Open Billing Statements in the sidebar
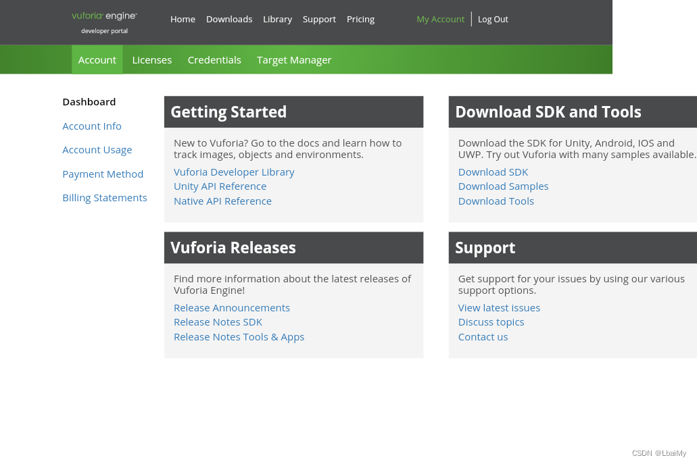 pos(105,198)
